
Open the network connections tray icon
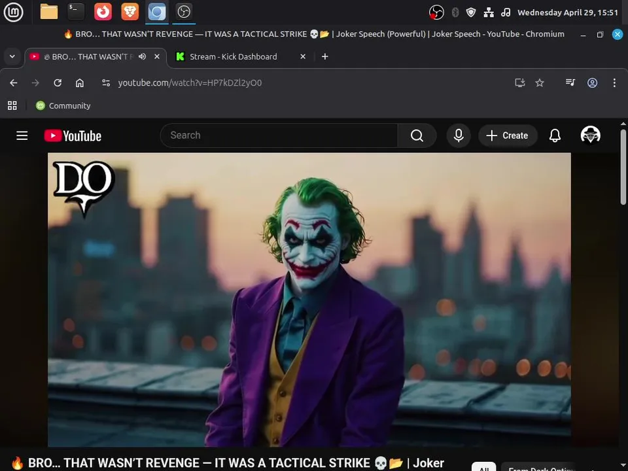pos(489,12)
